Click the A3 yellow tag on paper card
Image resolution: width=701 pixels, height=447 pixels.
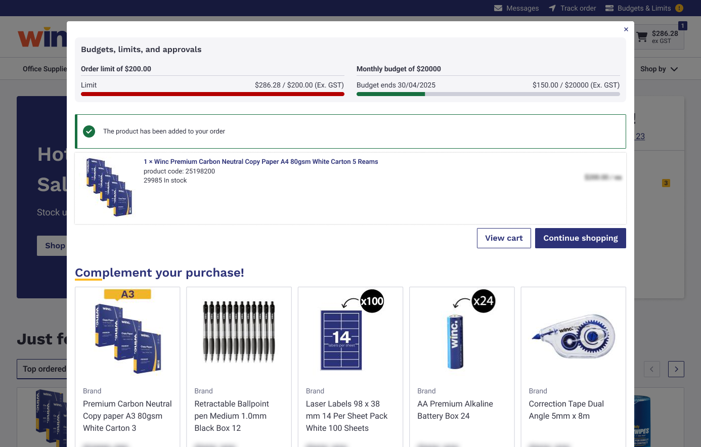tap(127, 294)
